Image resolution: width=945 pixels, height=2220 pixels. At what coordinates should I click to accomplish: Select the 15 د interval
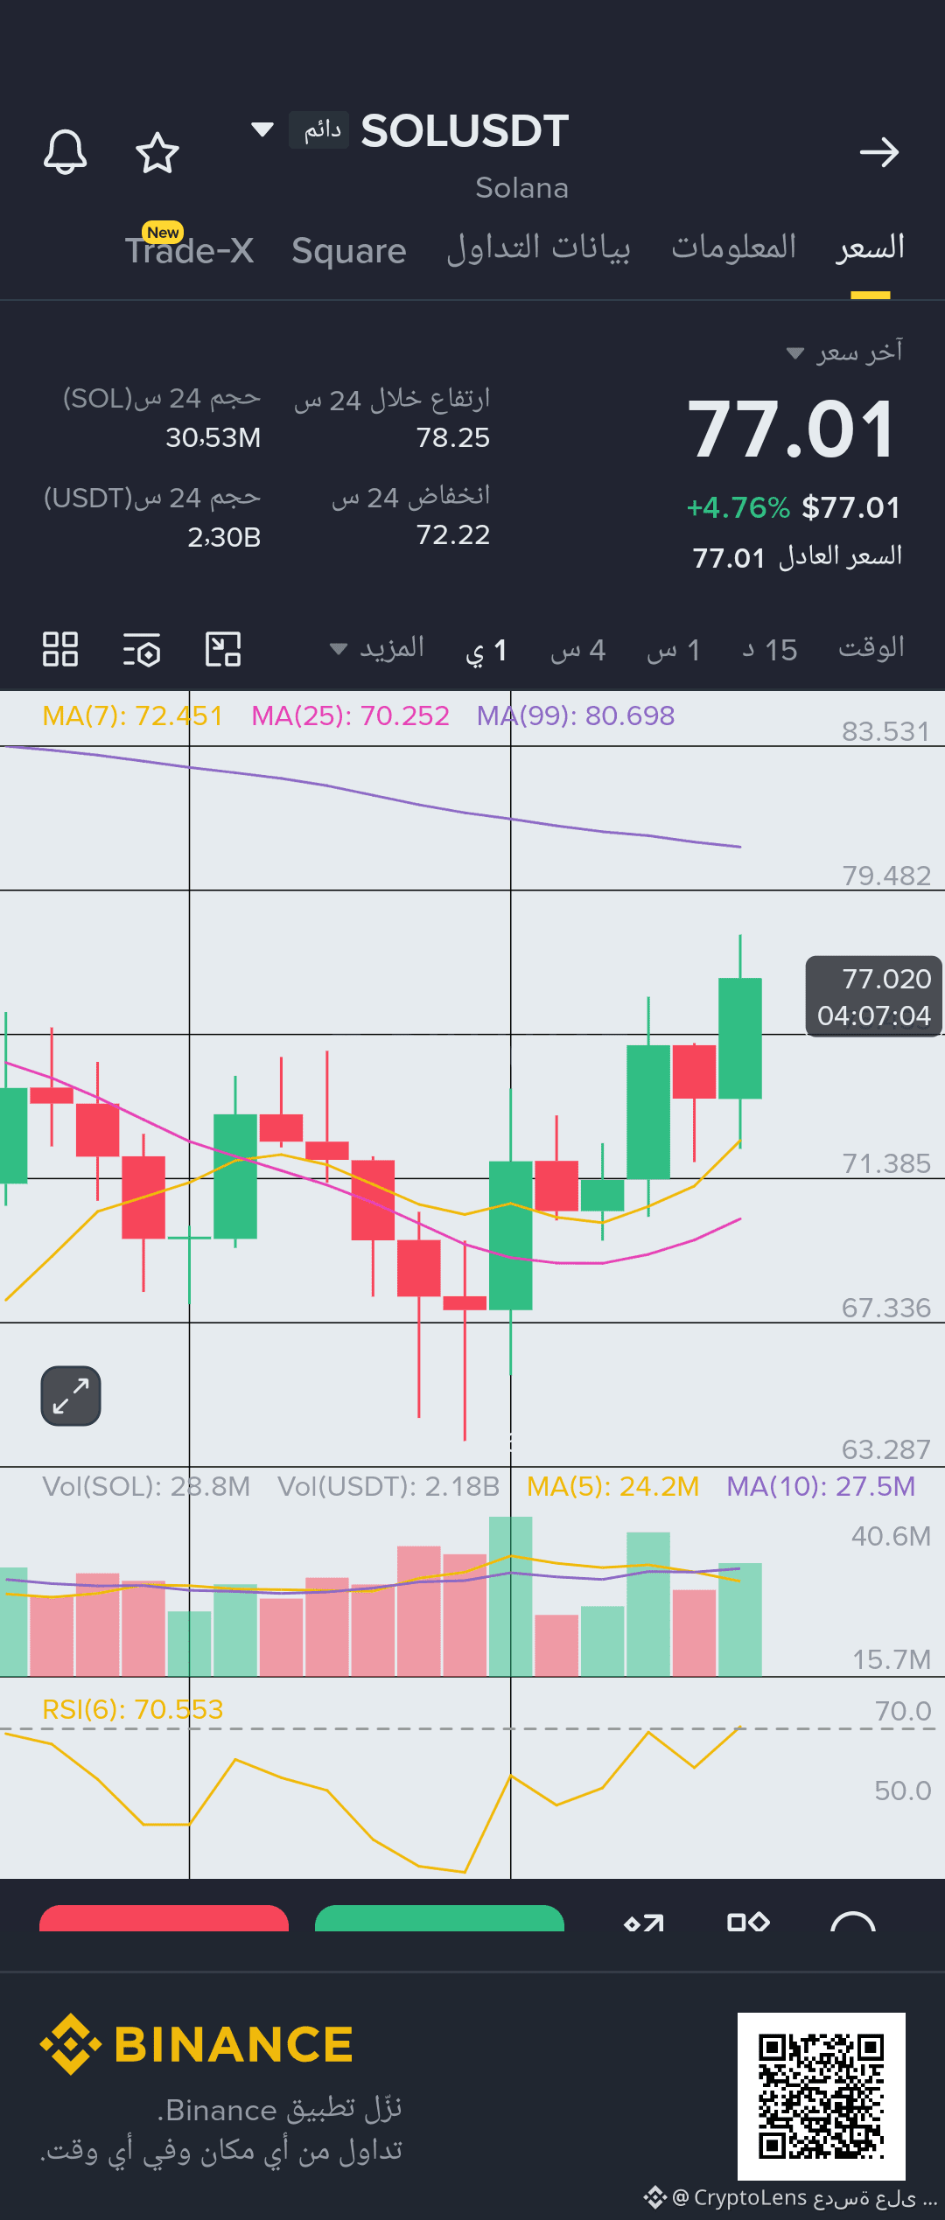coord(770,650)
